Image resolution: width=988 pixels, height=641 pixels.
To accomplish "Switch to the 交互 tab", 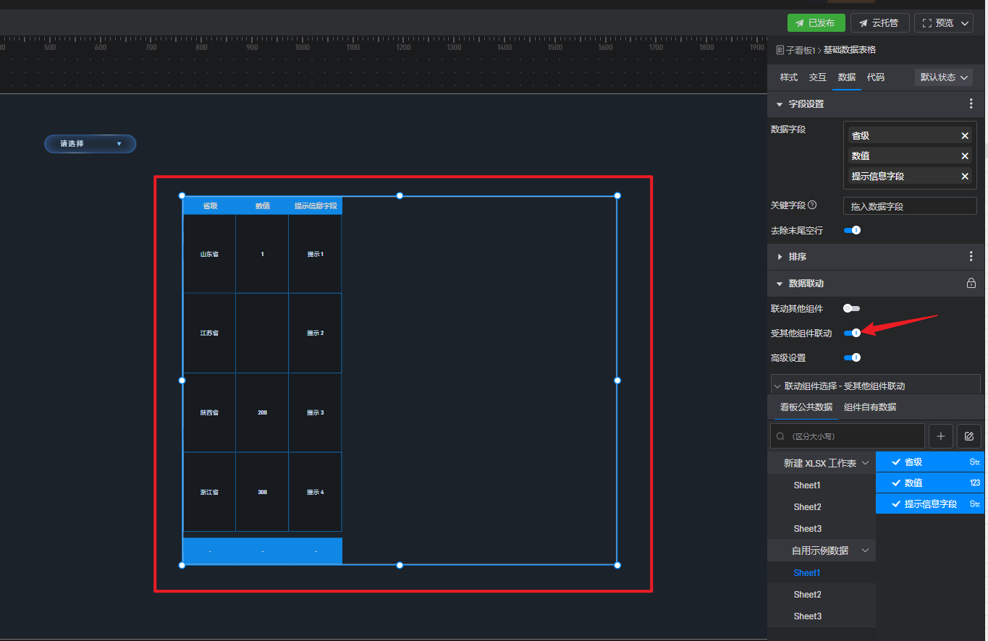I will click(817, 77).
